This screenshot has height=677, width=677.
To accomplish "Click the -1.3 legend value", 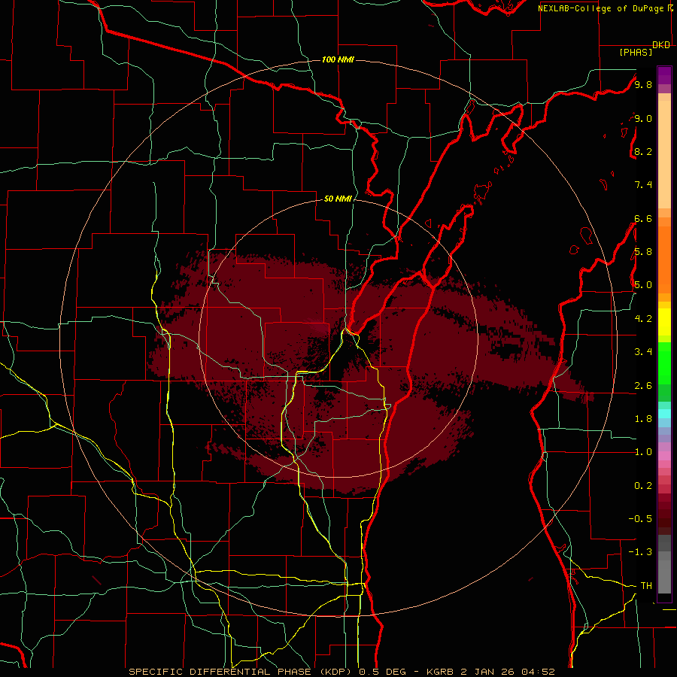I will pyautogui.click(x=640, y=552).
